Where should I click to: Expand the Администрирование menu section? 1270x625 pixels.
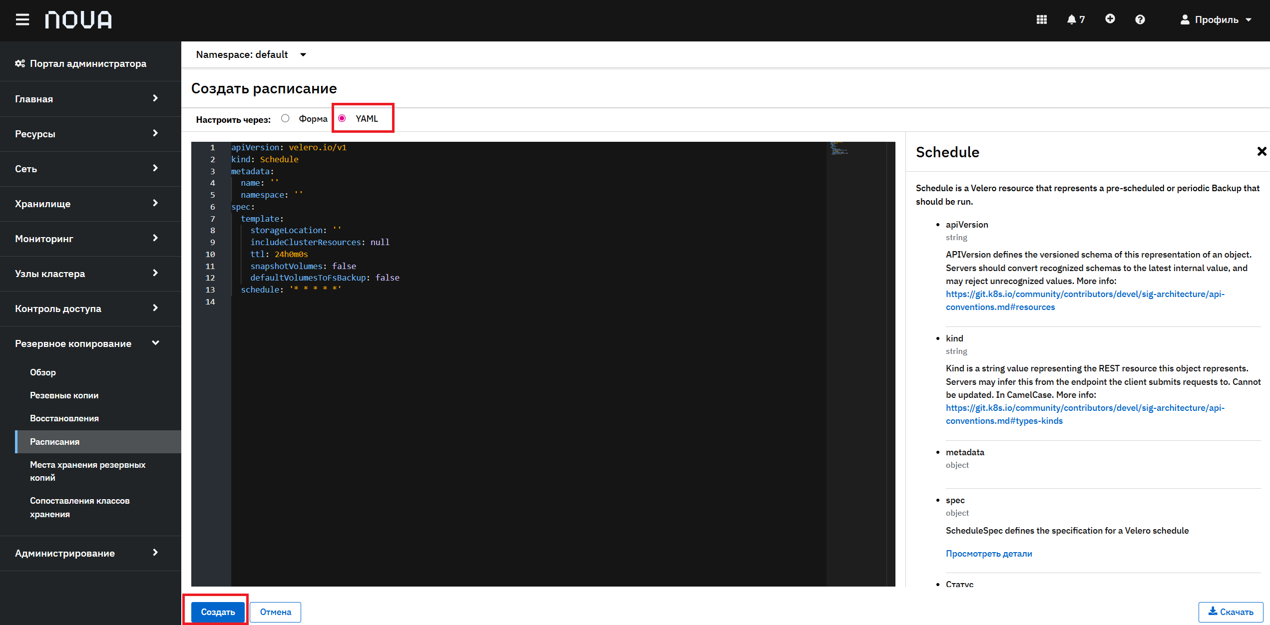point(90,553)
